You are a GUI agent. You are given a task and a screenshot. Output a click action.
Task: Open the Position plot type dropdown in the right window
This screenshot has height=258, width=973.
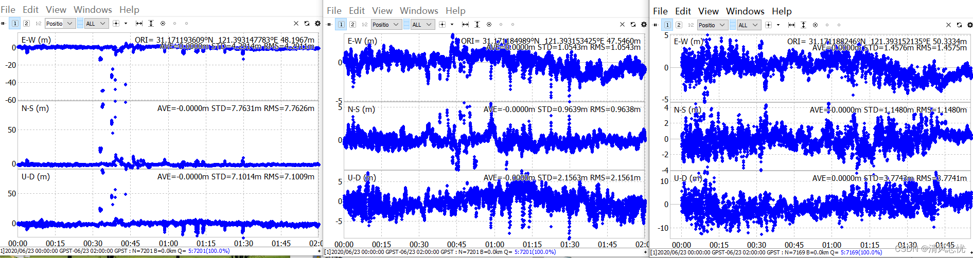[x=713, y=25]
